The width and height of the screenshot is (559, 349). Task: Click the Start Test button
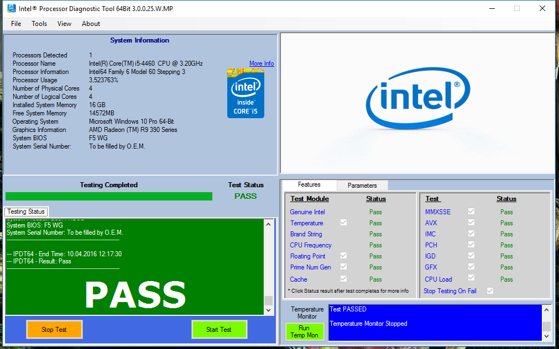point(219,330)
